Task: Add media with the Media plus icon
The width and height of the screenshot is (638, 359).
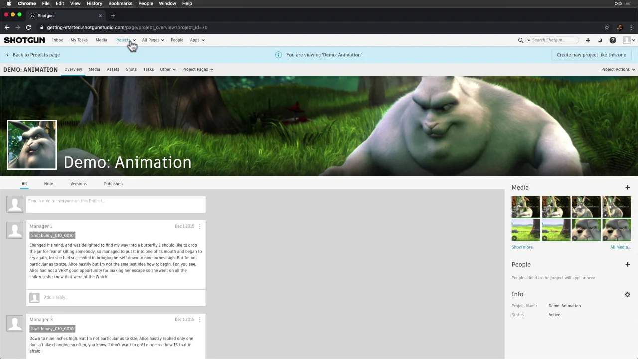Action: 628,187
